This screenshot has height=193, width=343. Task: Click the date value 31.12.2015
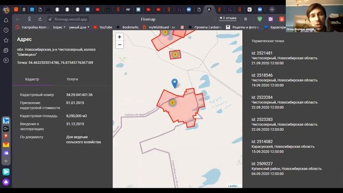tap(75, 124)
